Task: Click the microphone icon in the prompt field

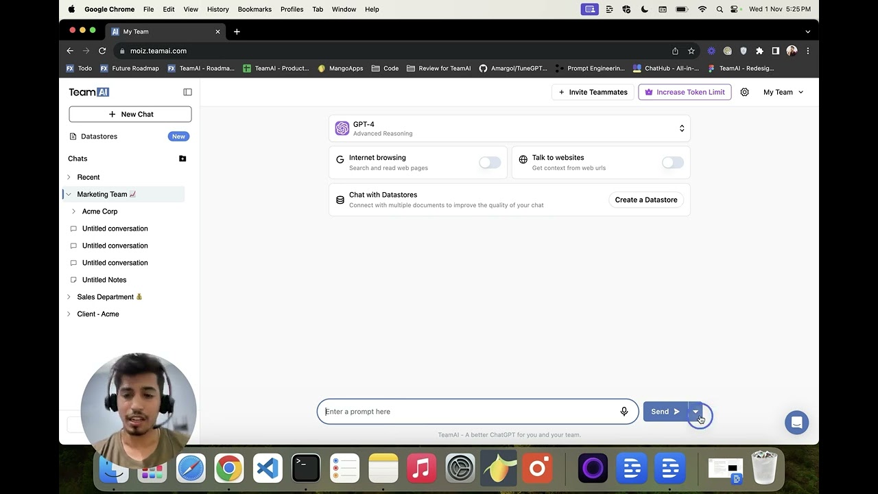Action: (624, 411)
